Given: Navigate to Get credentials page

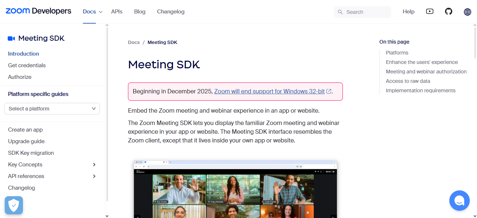Looking at the screenshot, I should click(27, 65).
